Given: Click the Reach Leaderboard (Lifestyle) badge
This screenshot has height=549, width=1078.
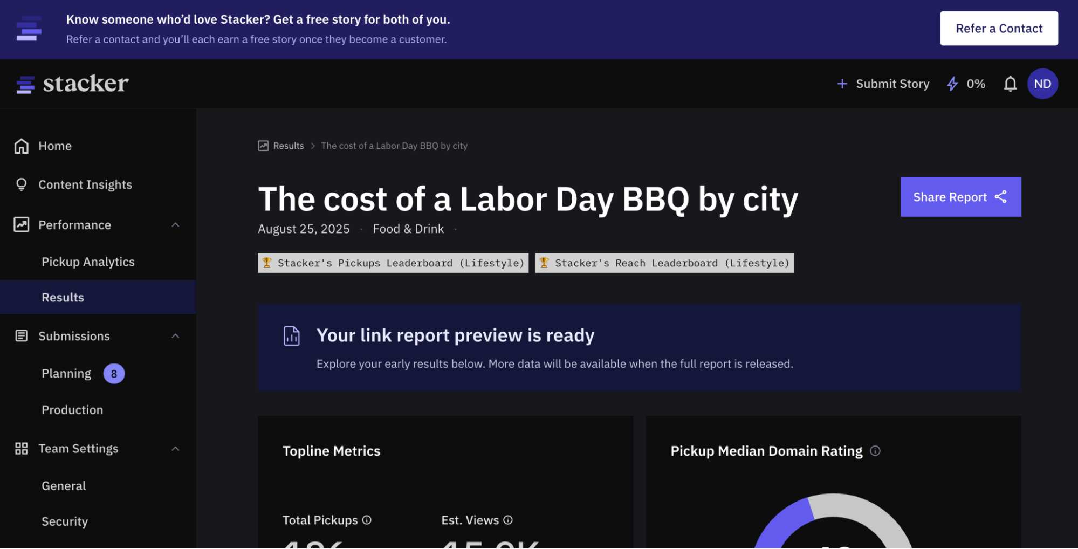Looking at the screenshot, I should (x=664, y=263).
